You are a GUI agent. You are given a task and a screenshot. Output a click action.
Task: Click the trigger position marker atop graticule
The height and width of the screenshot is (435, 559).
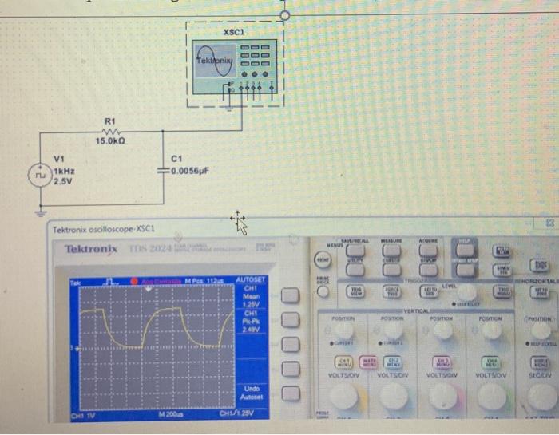point(149,289)
